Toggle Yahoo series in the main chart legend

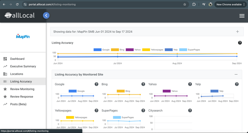[x=133, y=50]
